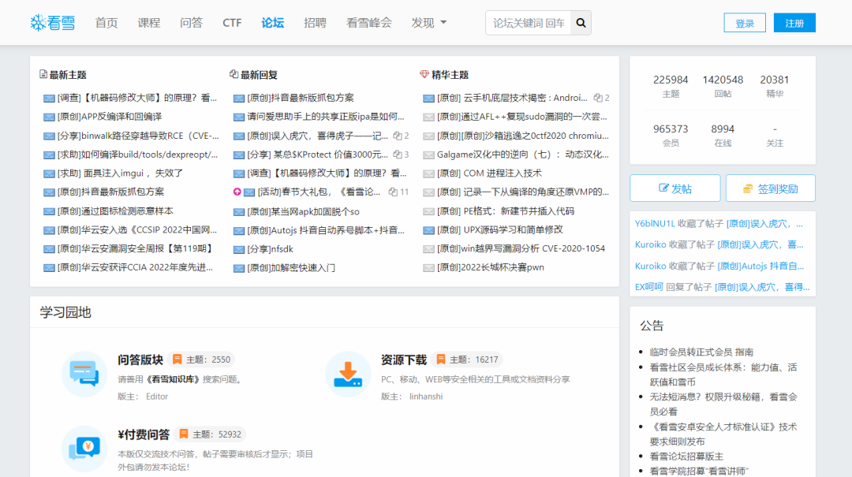Click the 登录 button

click(745, 22)
